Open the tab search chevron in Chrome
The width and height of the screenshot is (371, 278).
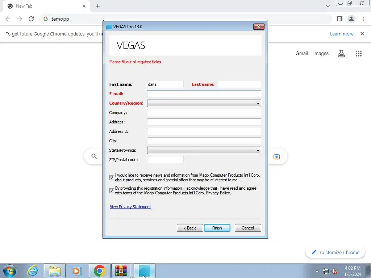[x=328, y=6]
